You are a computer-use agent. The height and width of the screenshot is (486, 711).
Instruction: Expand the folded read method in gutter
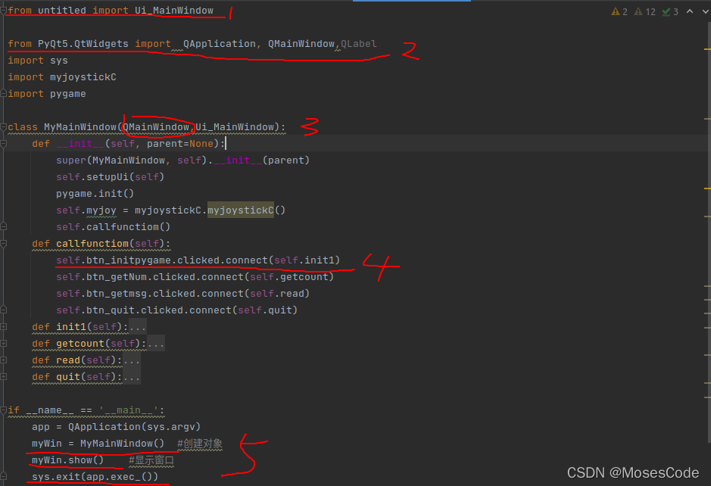[x=3, y=360]
